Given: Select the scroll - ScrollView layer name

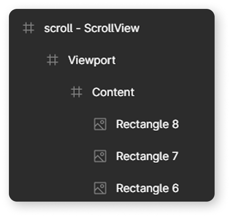Looking at the screenshot, I should (x=92, y=28).
